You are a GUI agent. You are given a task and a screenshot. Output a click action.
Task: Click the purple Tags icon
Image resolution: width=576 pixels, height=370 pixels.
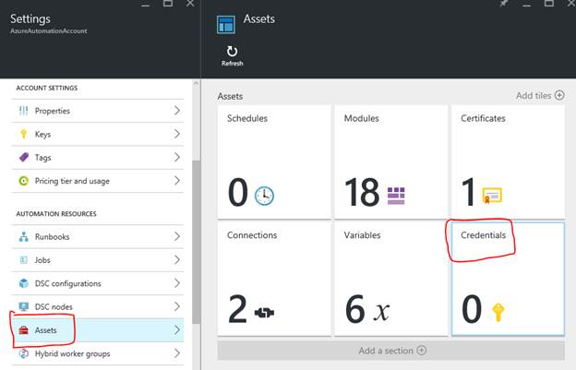click(24, 158)
